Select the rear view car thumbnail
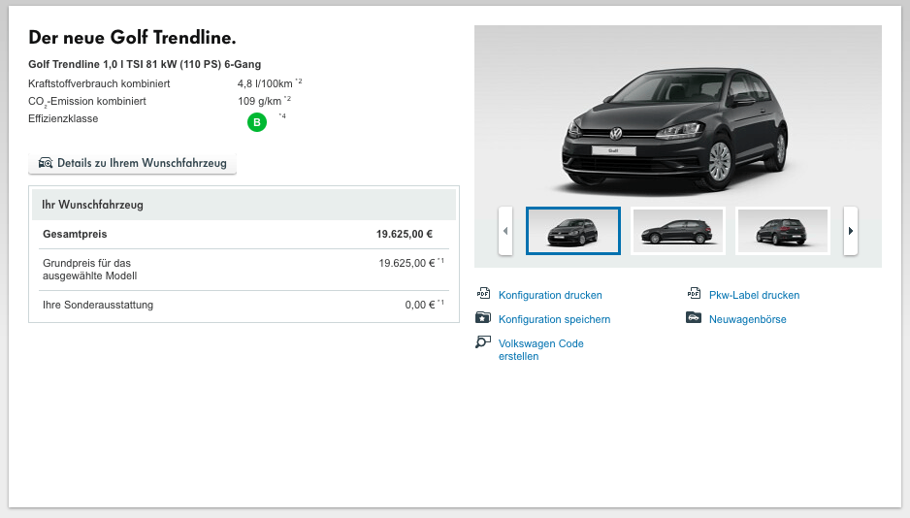 pos(782,231)
